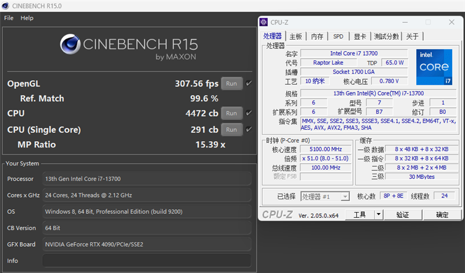Close the CPU-Z window
The image size is (465, 273).
[451, 23]
